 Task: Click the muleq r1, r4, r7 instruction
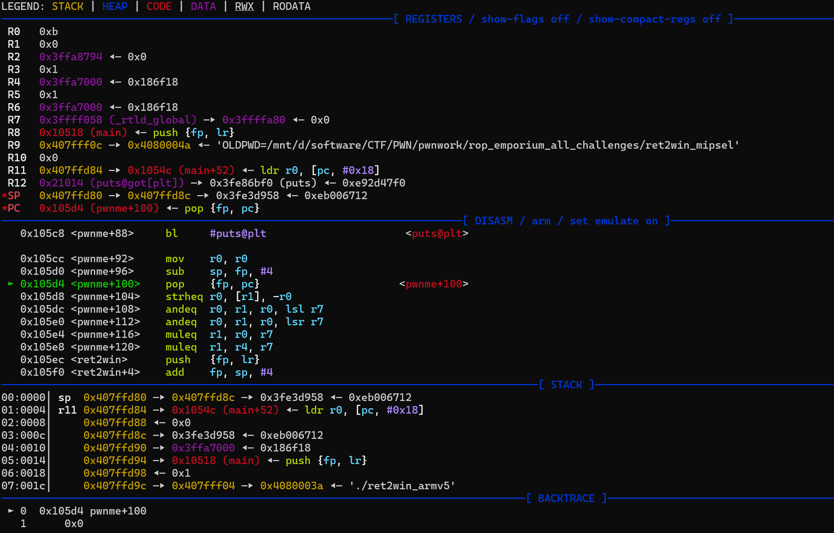pos(219,347)
